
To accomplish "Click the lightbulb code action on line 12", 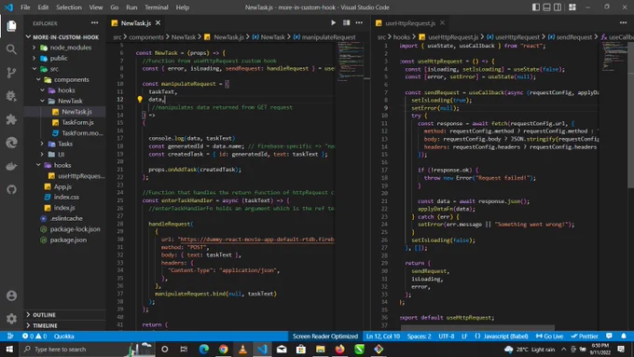I will [x=140, y=99].
